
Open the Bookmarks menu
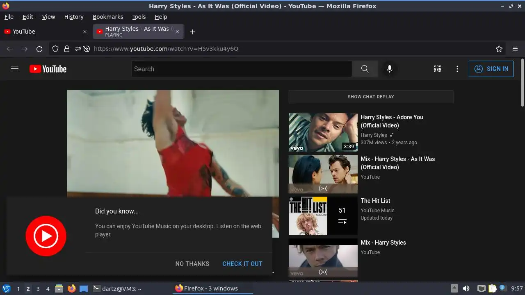108,17
